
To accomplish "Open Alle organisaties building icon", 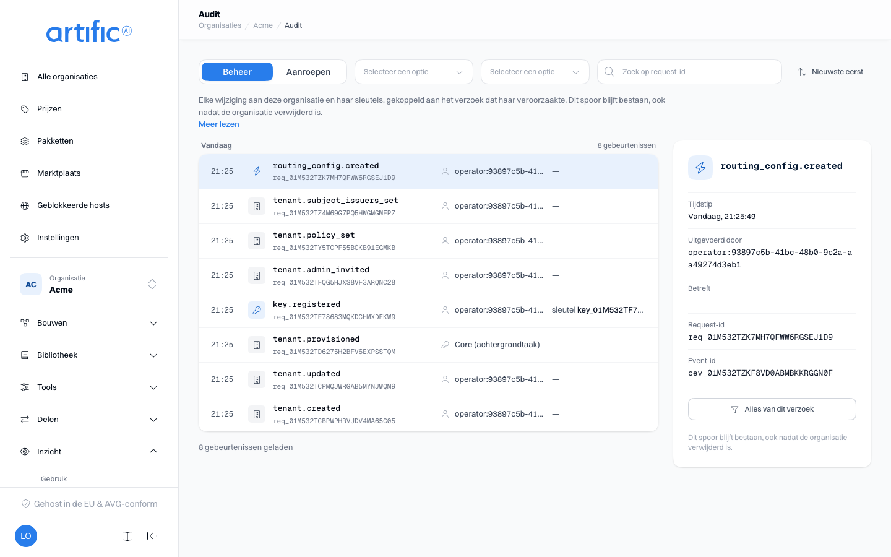I will pos(25,77).
